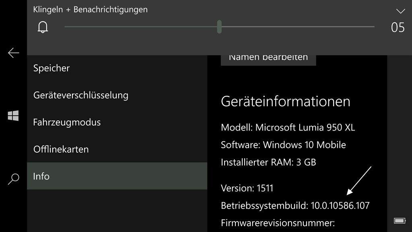Viewport: 412px width, 232px height.
Task: Tap the 'Klingeln + Benachrichtigungen' volume label
Action: (91, 10)
